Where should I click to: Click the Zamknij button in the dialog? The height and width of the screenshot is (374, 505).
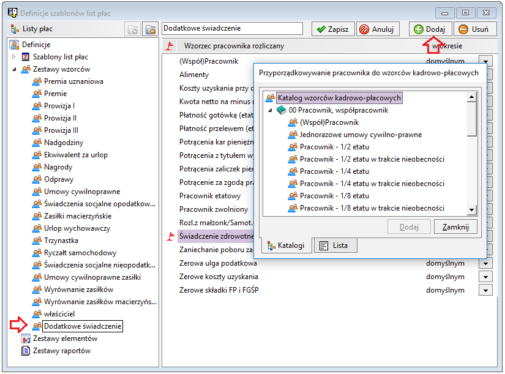[x=455, y=227]
